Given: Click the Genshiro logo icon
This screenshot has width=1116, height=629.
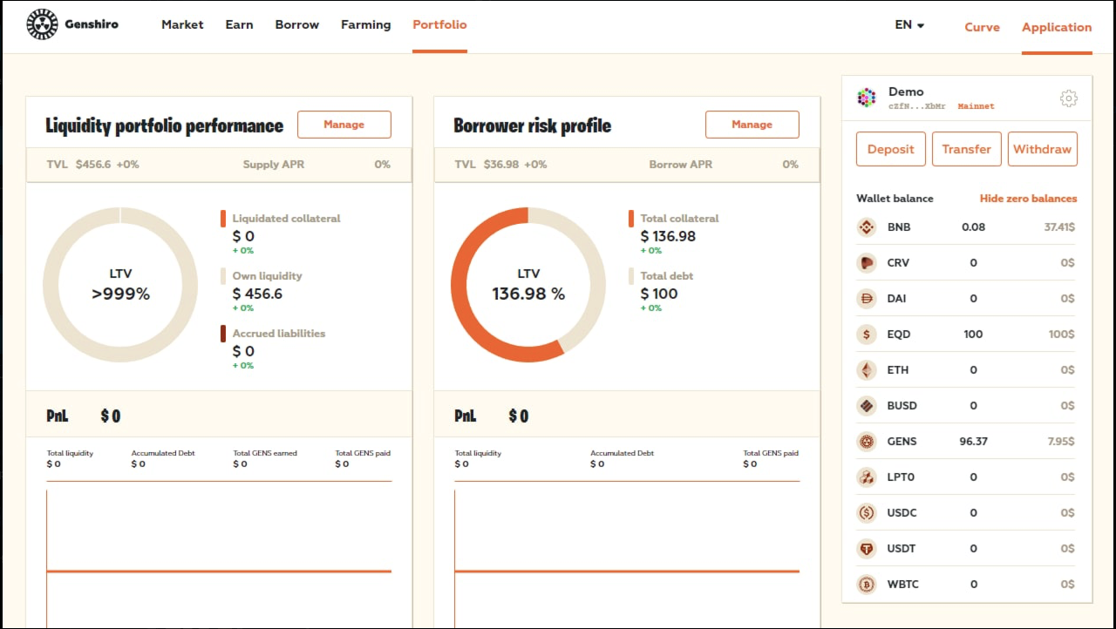Looking at the screenshot, I should click(x=42, y=24).
